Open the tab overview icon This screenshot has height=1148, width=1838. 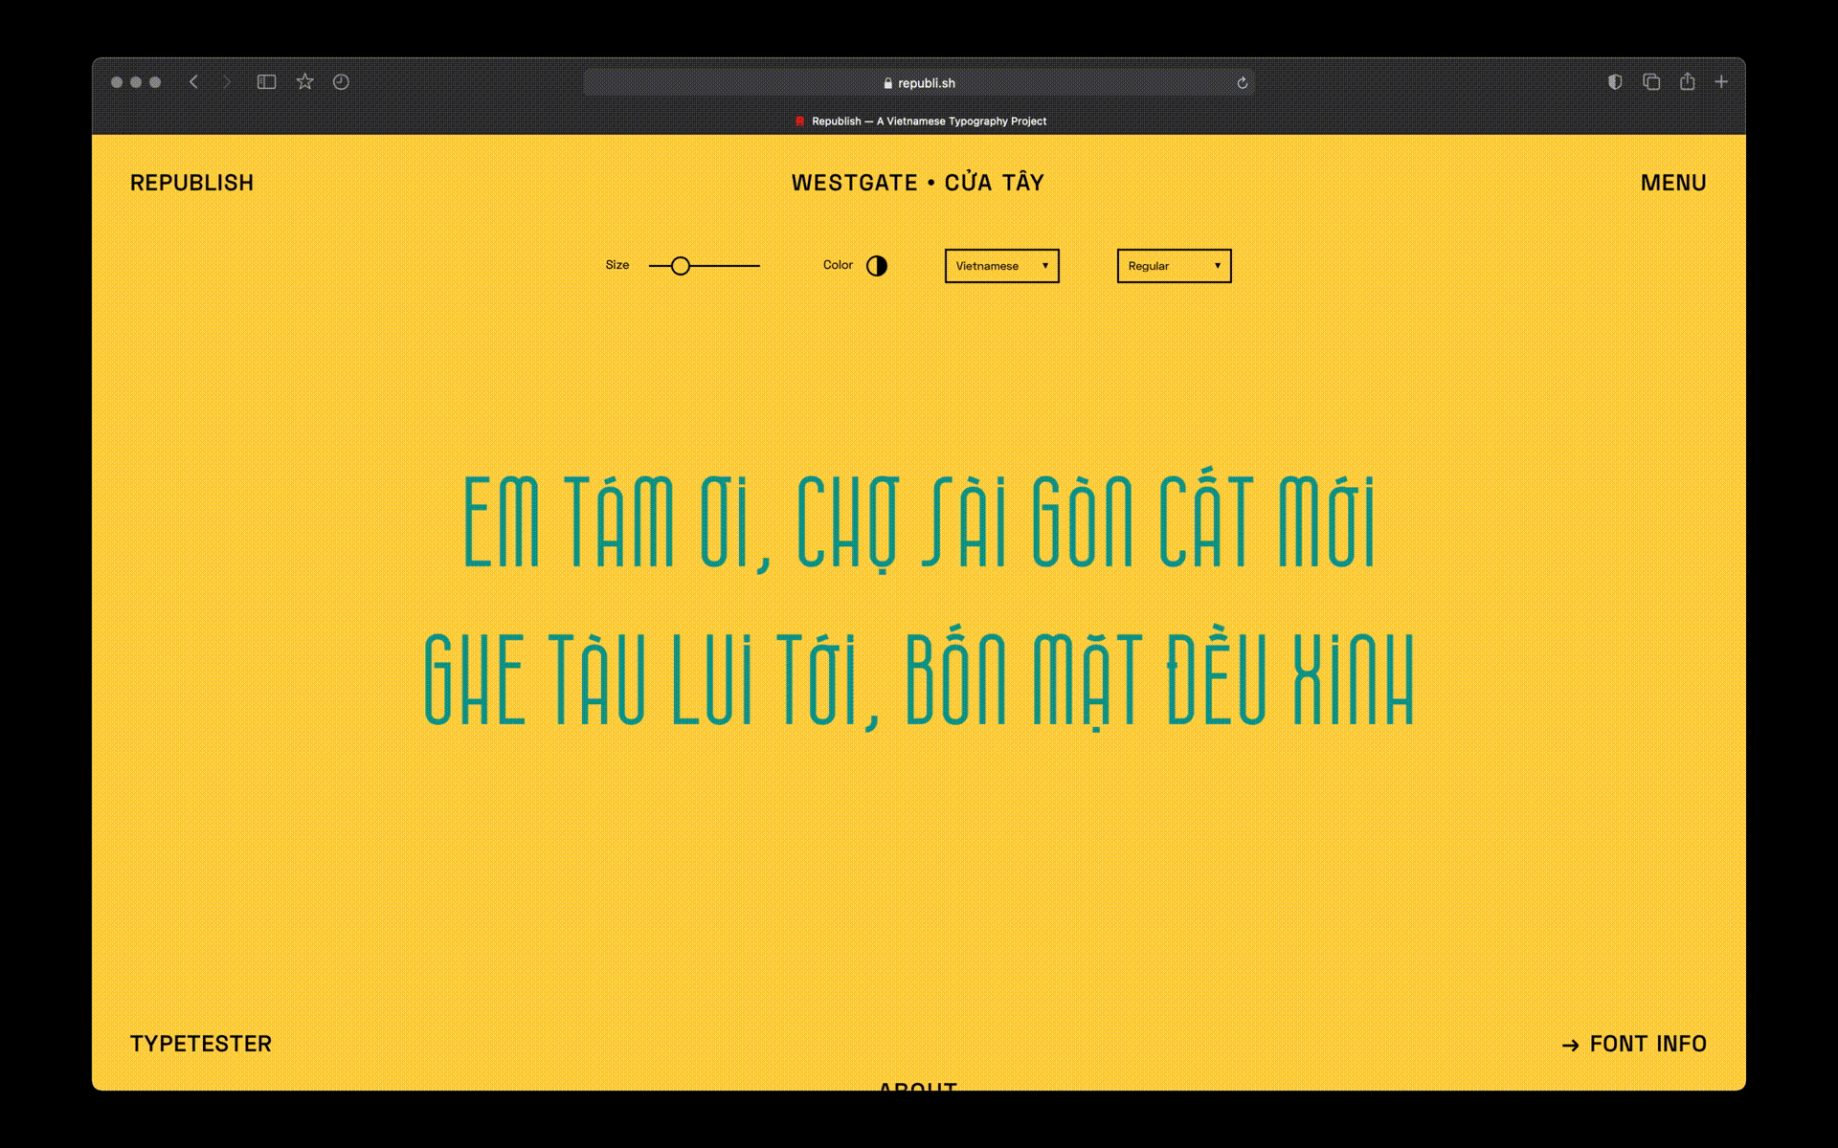coord(1651,82)
